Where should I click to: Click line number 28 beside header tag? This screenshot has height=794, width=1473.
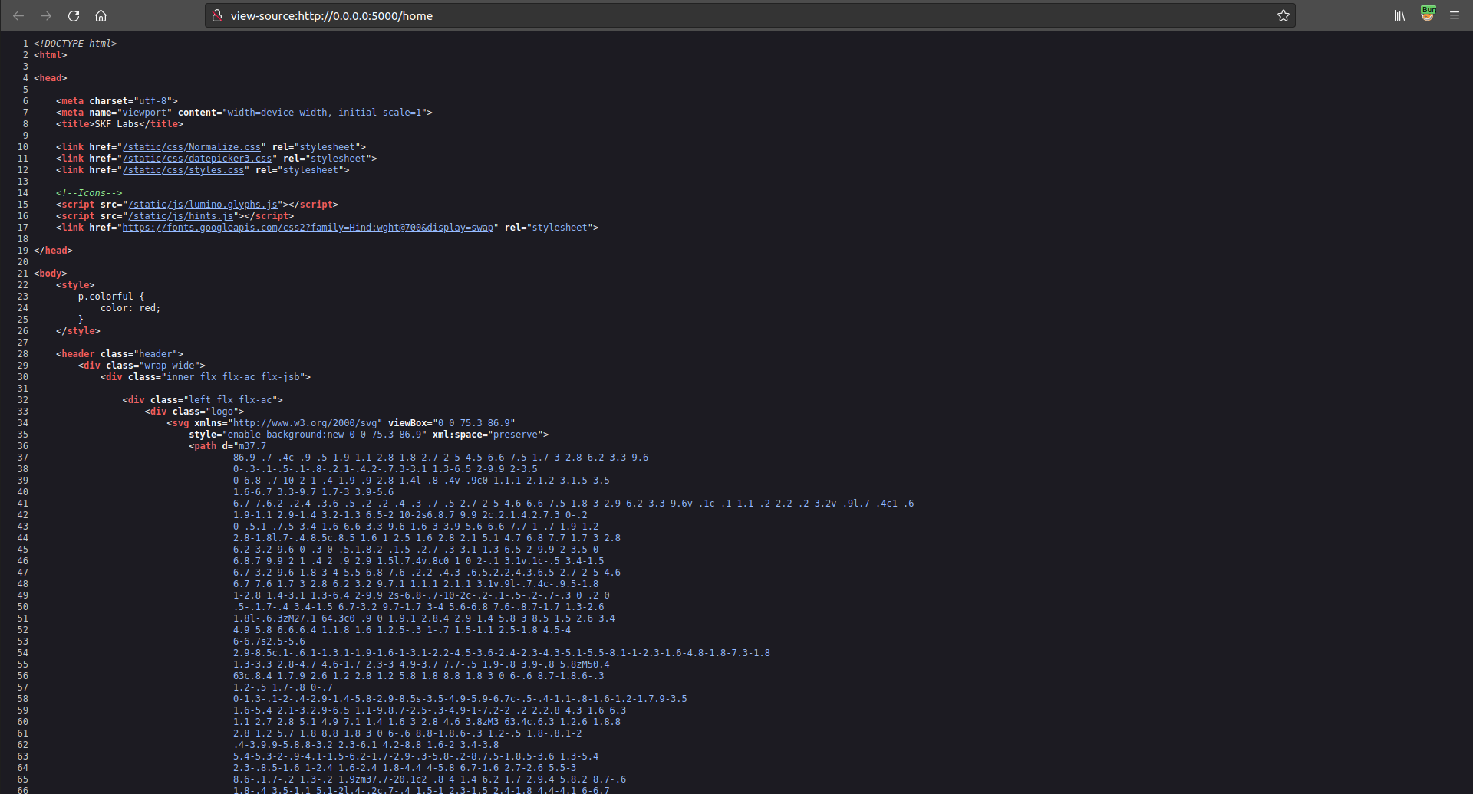22,354
